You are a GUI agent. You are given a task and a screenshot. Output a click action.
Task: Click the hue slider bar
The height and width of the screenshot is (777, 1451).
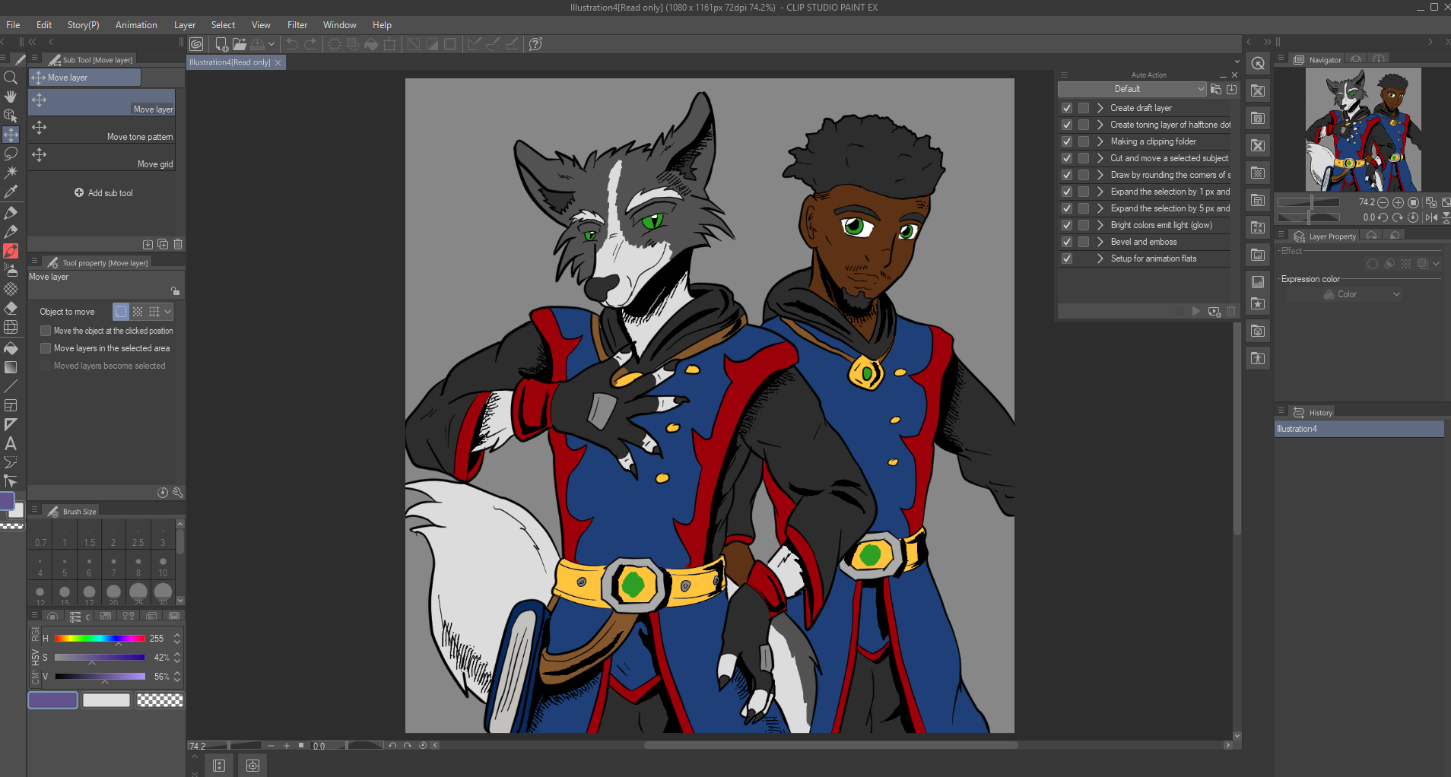point(100,639)
